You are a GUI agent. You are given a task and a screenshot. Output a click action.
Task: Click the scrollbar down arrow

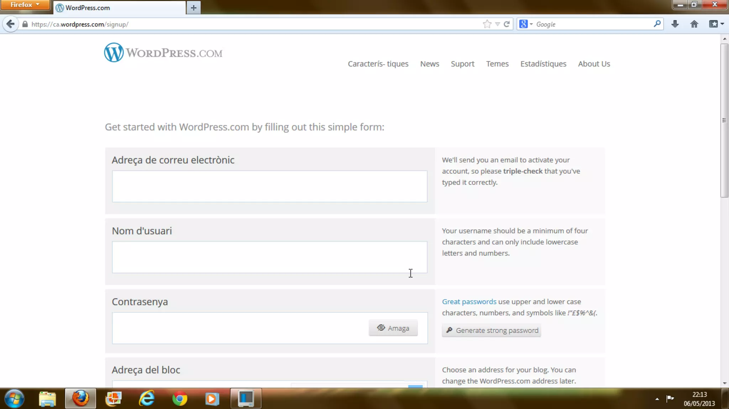[724, 383]
